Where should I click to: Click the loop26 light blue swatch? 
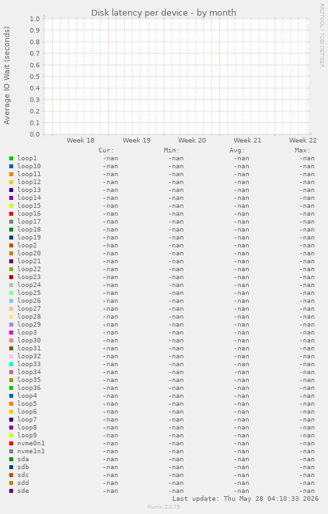click(11, 301)
